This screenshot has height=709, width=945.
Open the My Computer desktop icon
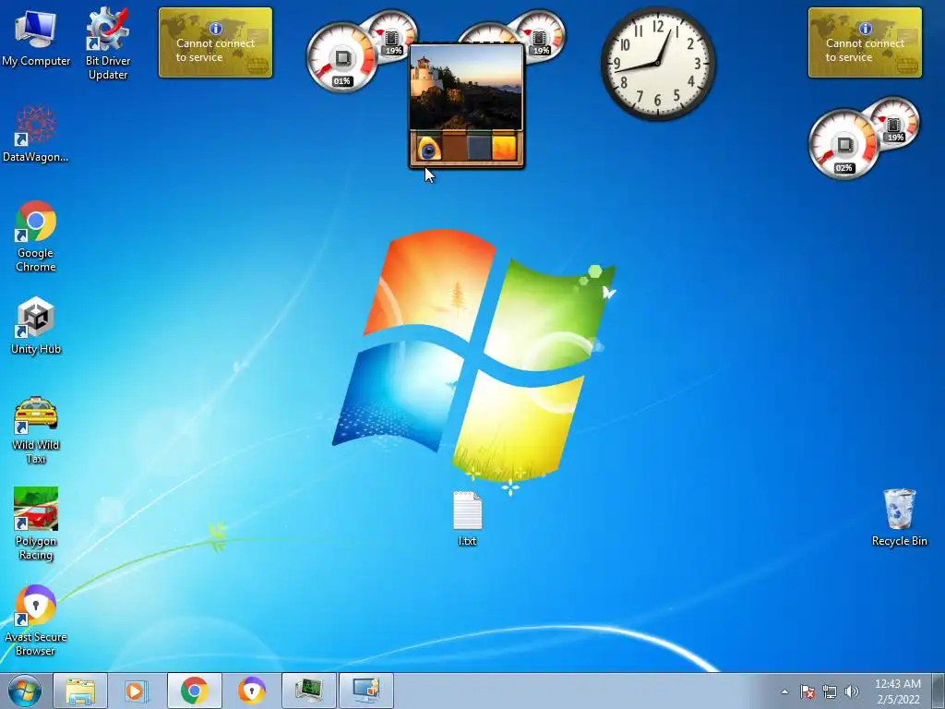pos(36,37)
